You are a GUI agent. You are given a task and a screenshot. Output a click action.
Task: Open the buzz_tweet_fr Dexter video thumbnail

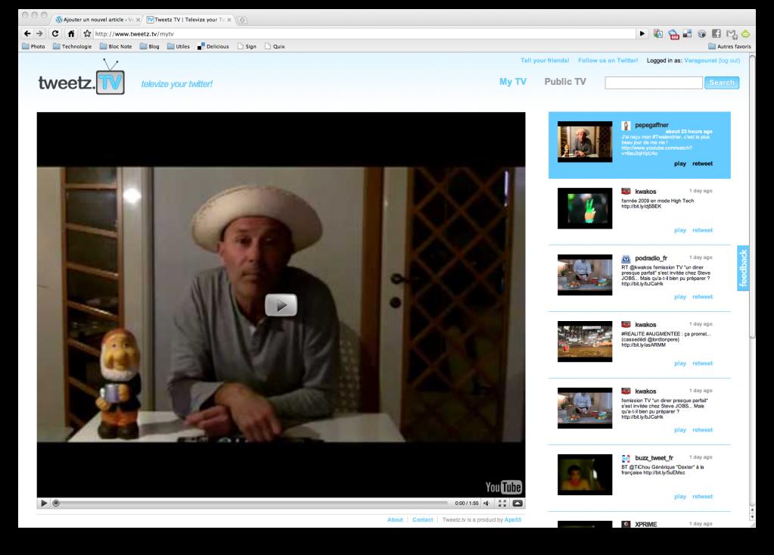[x=585, y=475]
